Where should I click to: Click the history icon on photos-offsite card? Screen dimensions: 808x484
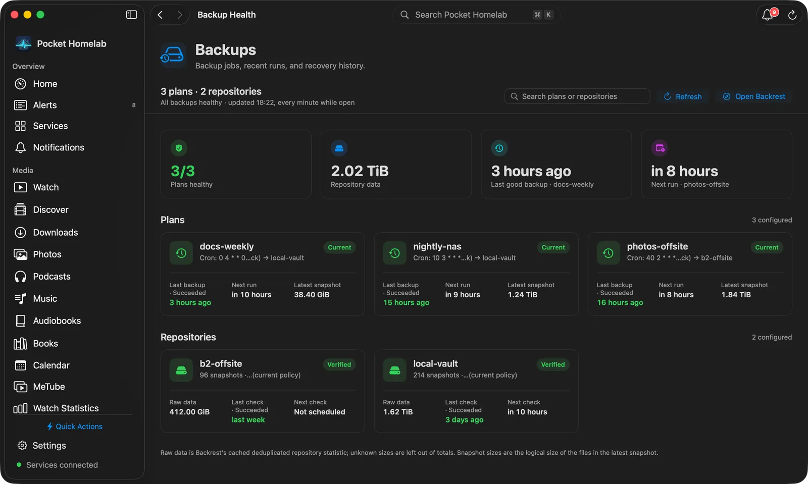click(x=608, y=253)
